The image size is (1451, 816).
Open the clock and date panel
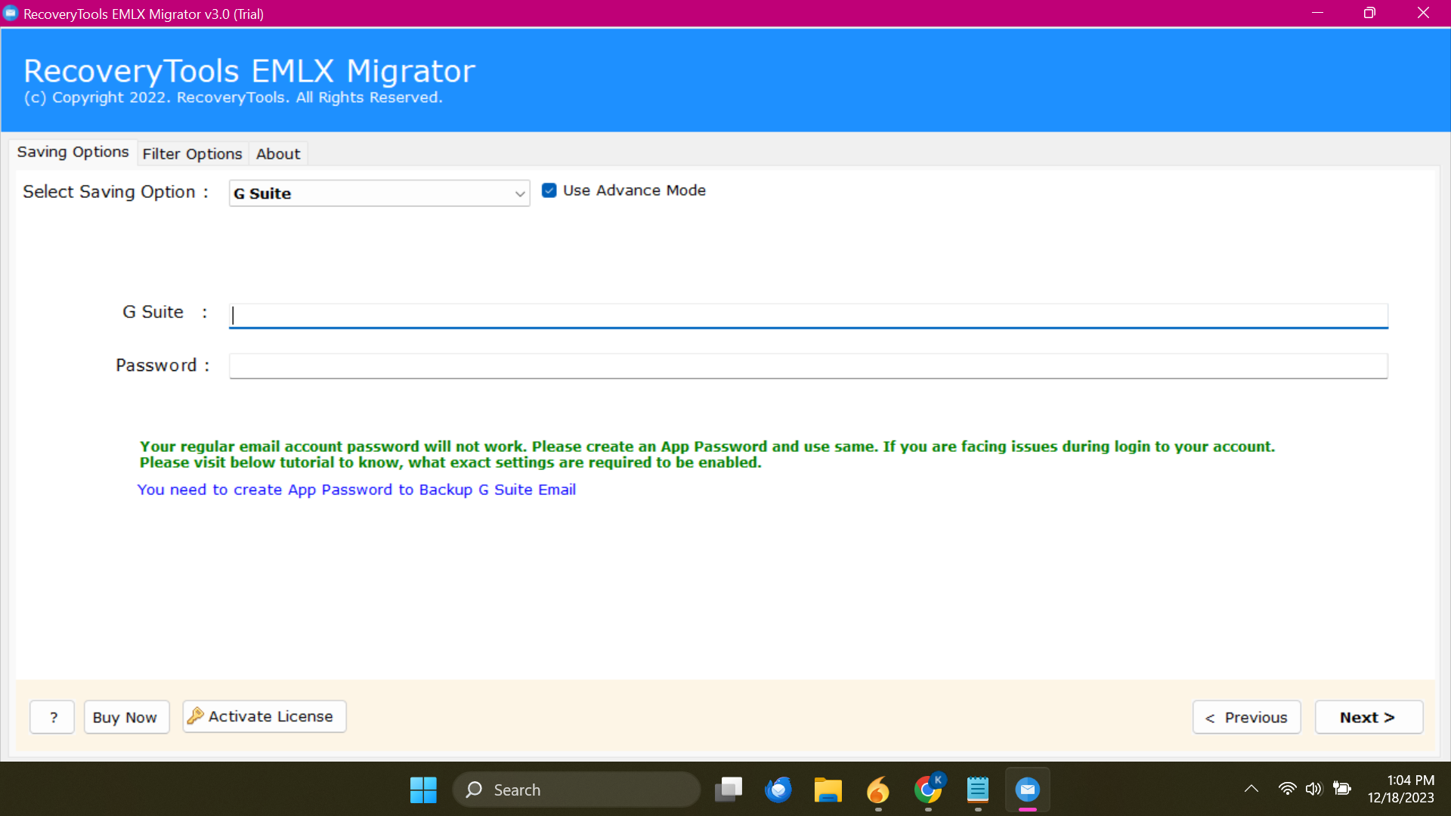[x=1401, y=789]
